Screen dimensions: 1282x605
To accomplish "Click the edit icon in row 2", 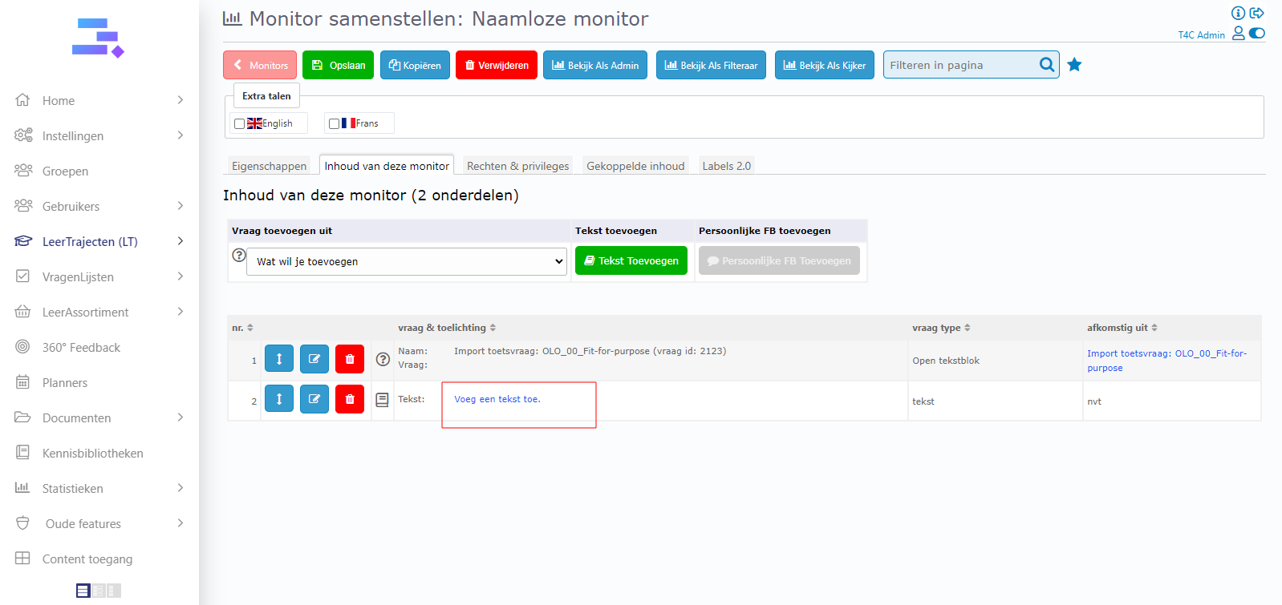I will coord(314,399).
